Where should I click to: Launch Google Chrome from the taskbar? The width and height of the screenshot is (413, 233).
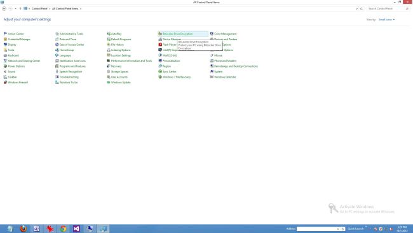(x=63, y=229)
